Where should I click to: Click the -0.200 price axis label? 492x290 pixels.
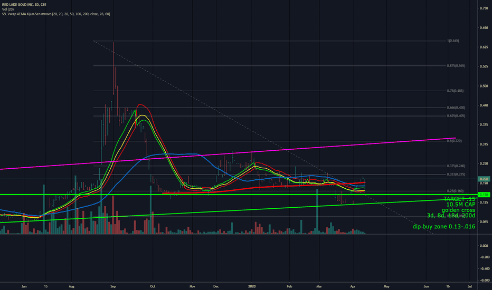(x=484, y=257)
